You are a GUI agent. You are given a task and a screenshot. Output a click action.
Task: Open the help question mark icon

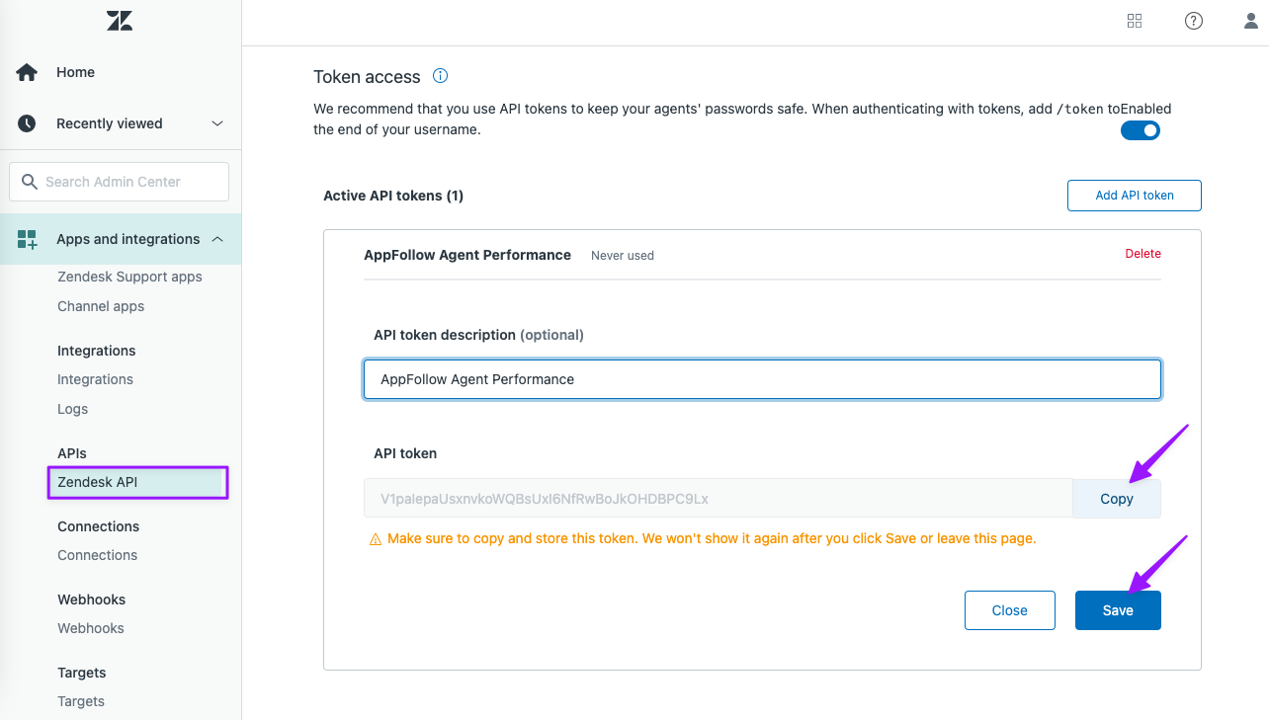pyautogui.click(x=1194, y=21)
